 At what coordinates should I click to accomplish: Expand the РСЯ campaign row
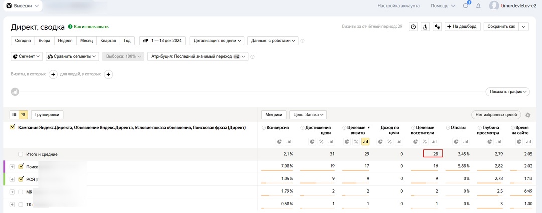(12, 179)
